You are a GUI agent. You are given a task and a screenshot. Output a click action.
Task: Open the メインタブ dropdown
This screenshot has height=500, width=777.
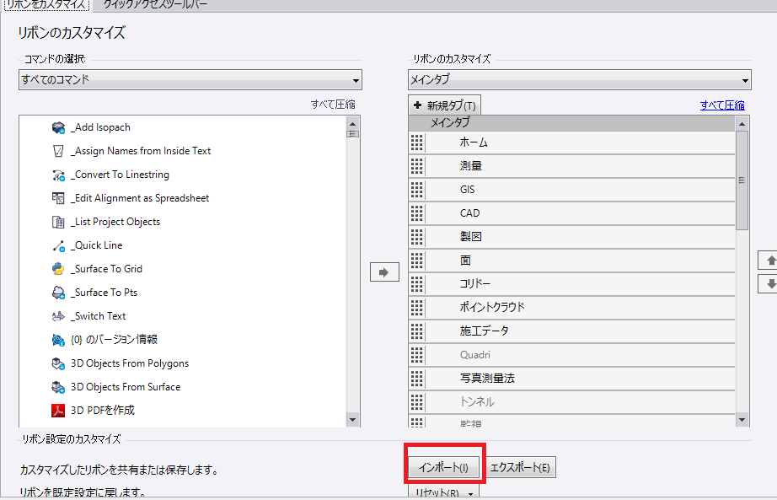coord(579,80)
